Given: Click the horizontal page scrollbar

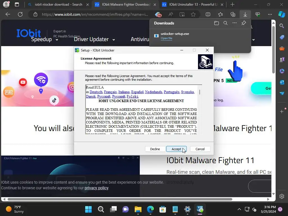Looking at the screenshot, I should click(120, 199).
